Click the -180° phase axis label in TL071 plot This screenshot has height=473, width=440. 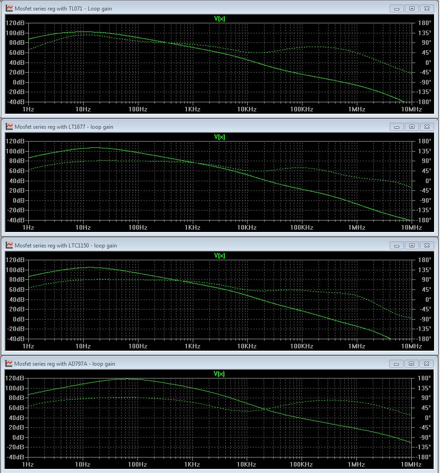pos(424,102)
